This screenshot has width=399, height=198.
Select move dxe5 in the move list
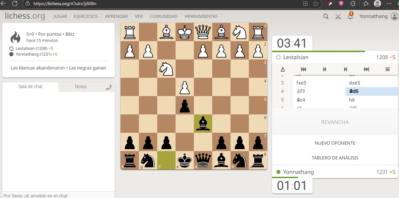click(x=354, y=83)
